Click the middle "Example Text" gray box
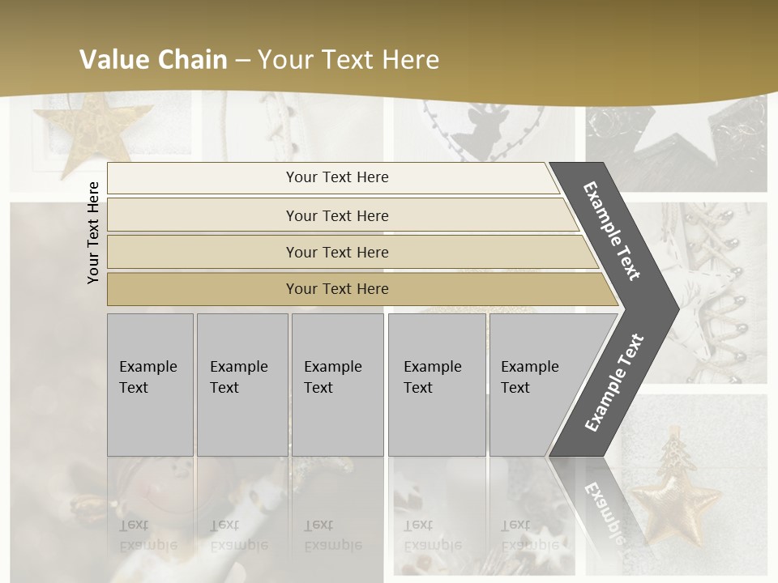The height and width of the screenshot is (583, 778). (337, 385)
